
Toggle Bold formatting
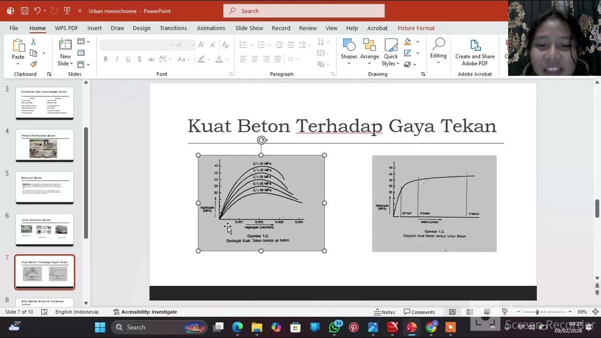click(x=106, y=59)
